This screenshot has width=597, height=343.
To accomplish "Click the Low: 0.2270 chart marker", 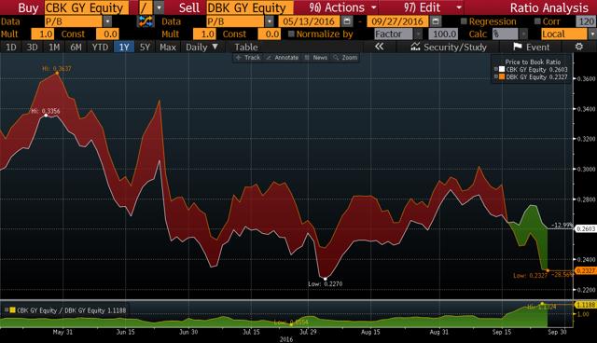I will pos(326,283).
